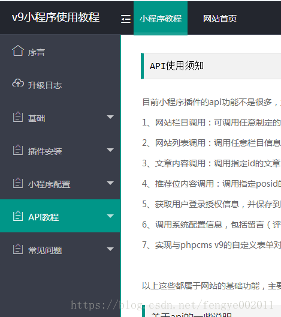Expand the API教程 dropdown arrow
Image resolution: width=281 pixels, height=317 pixels.
(x=110, y=216)
